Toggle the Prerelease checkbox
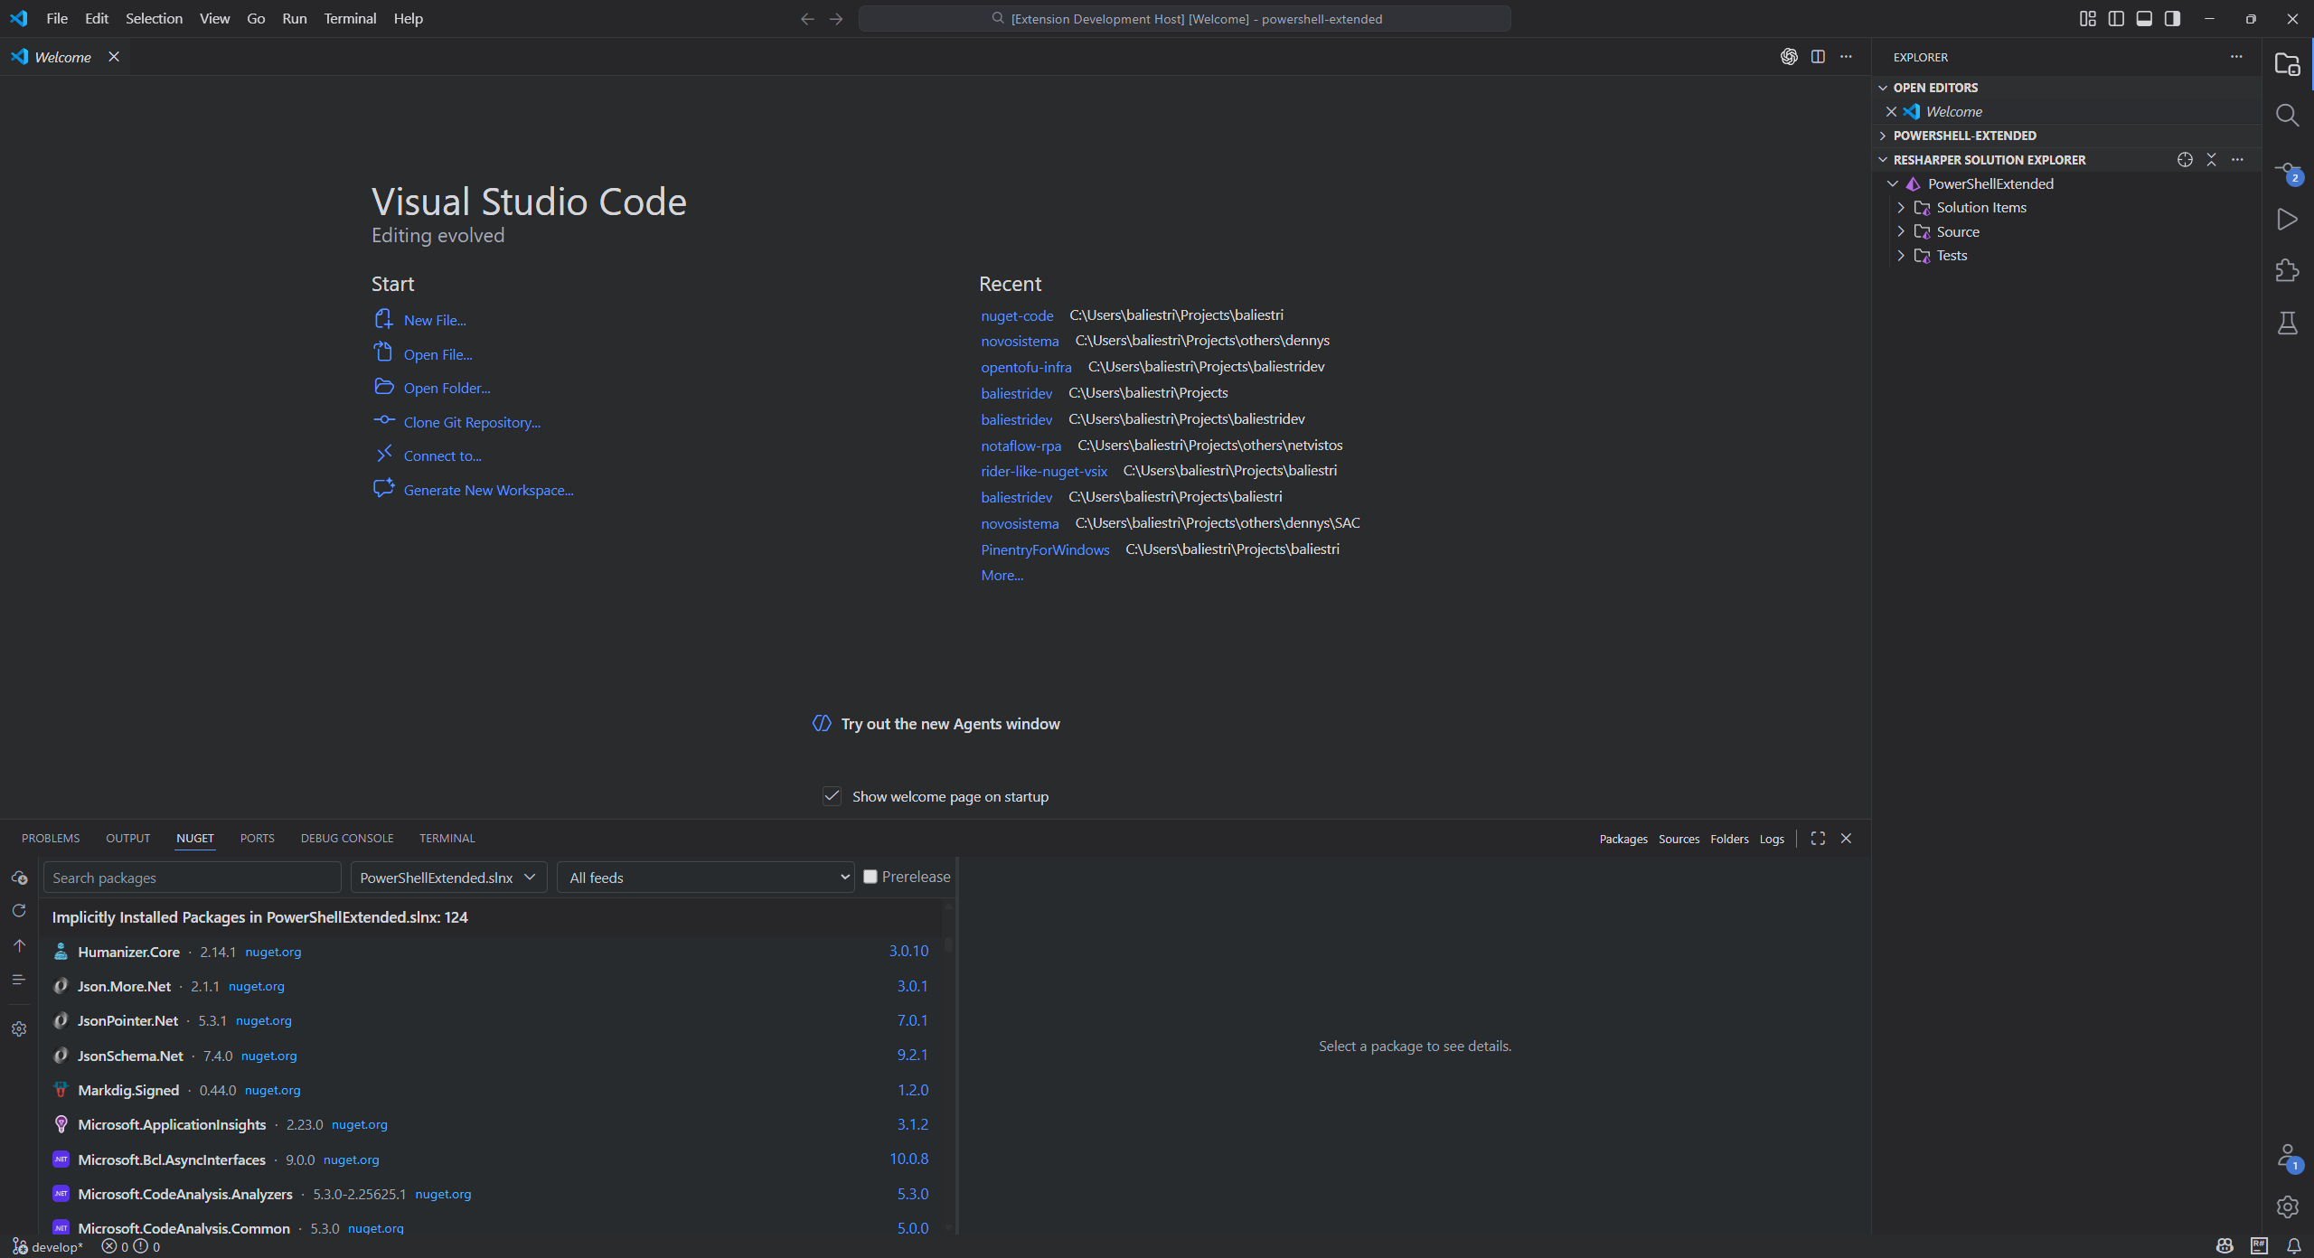The image size is (2314, 1258). click(x=870, y=877)
